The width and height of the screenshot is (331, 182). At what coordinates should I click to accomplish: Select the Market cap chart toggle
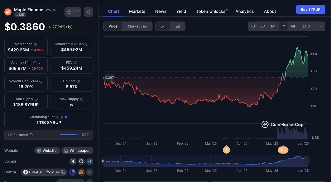pos(137,26)
